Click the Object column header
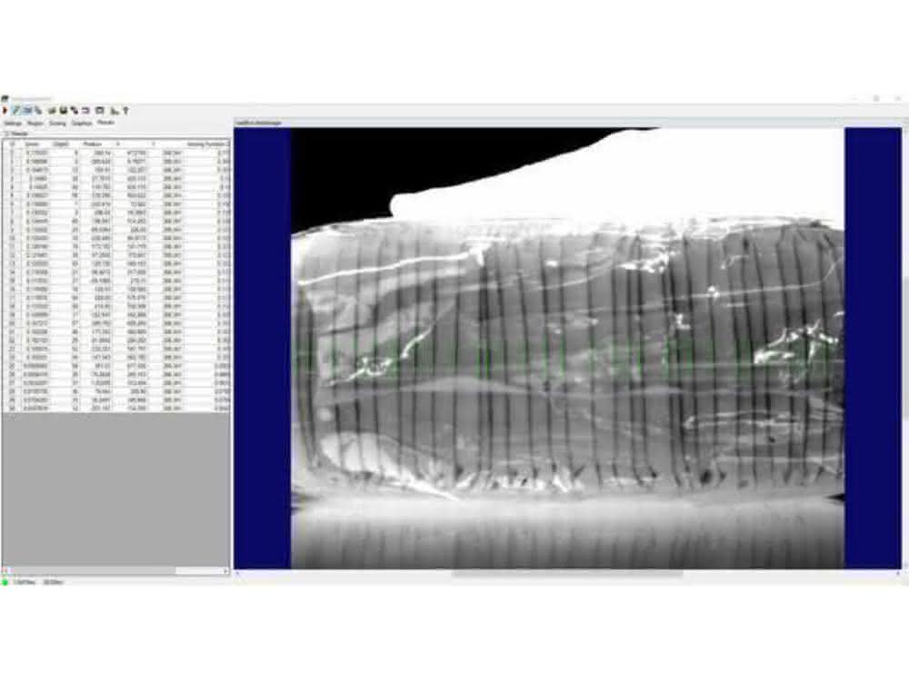909x681 pixels. (61, 143)
